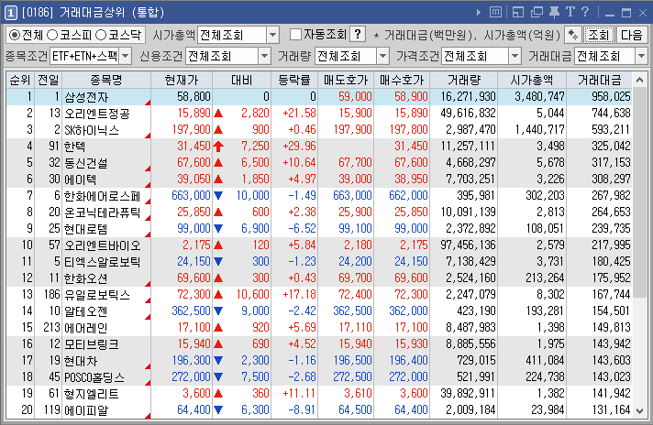
Task: Sort by the 거래대금 column header
Action: (x=599, y=80)
